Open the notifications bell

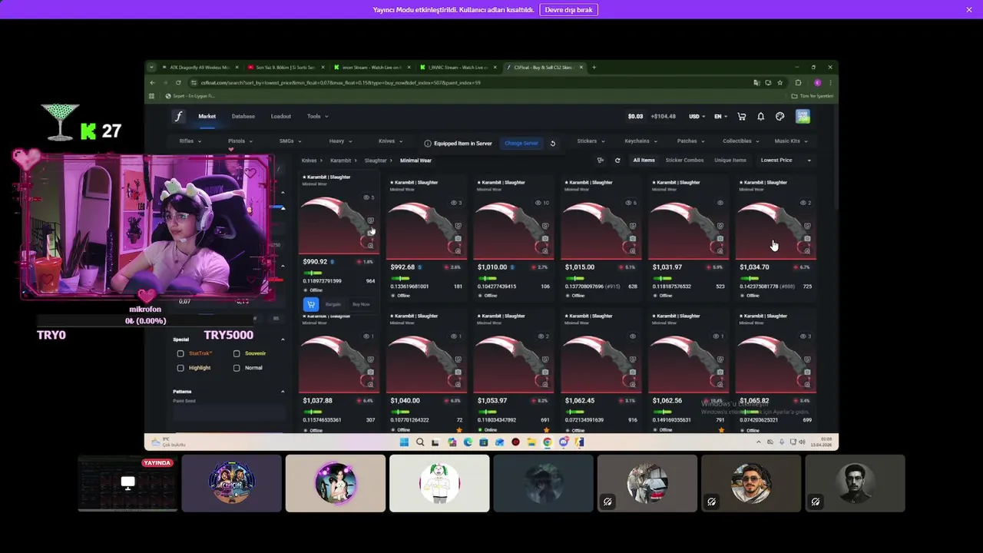click(x=760, y=117)
